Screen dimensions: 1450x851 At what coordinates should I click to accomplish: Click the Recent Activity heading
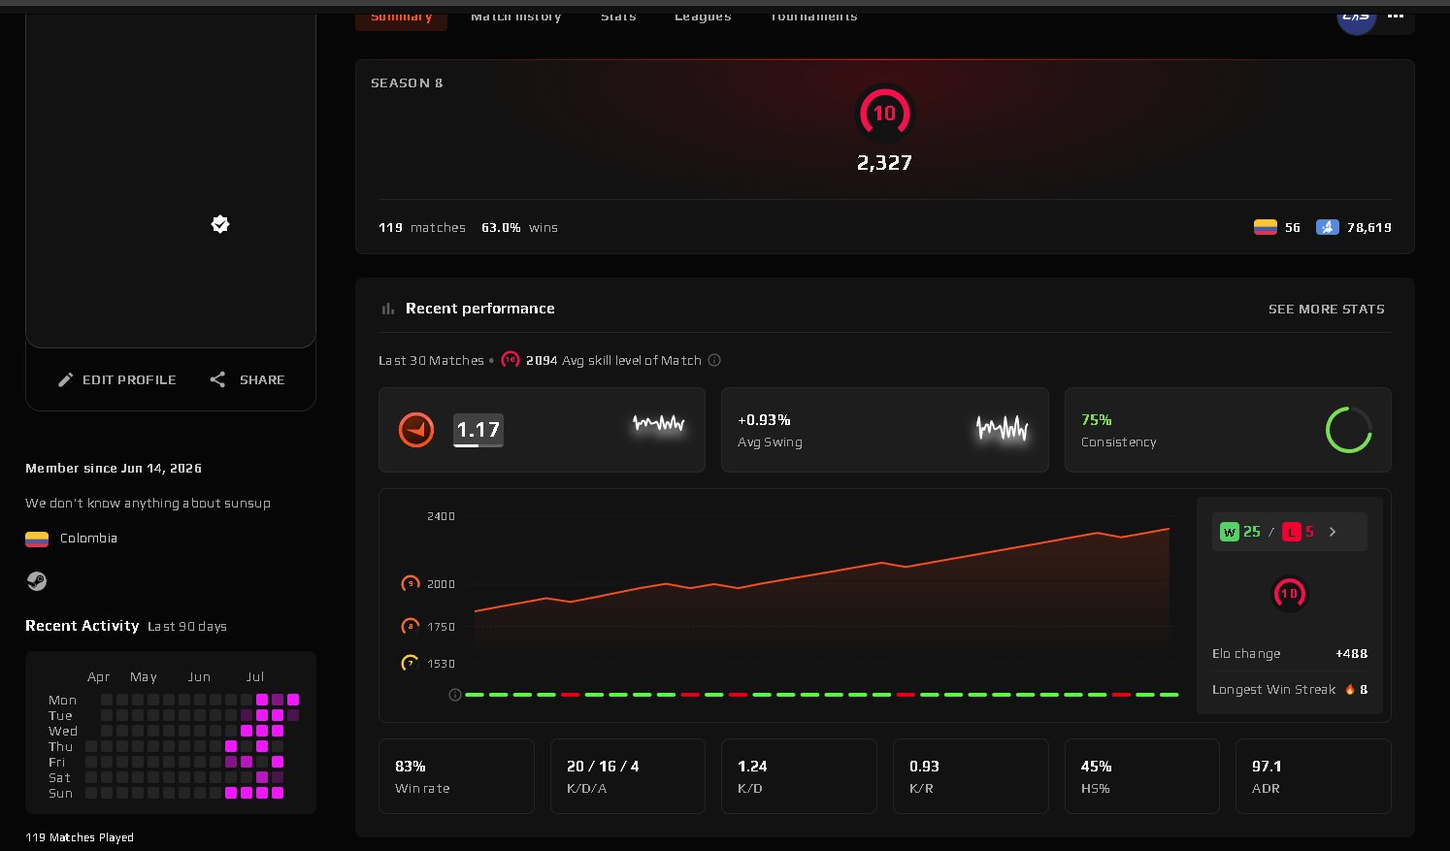82,626
